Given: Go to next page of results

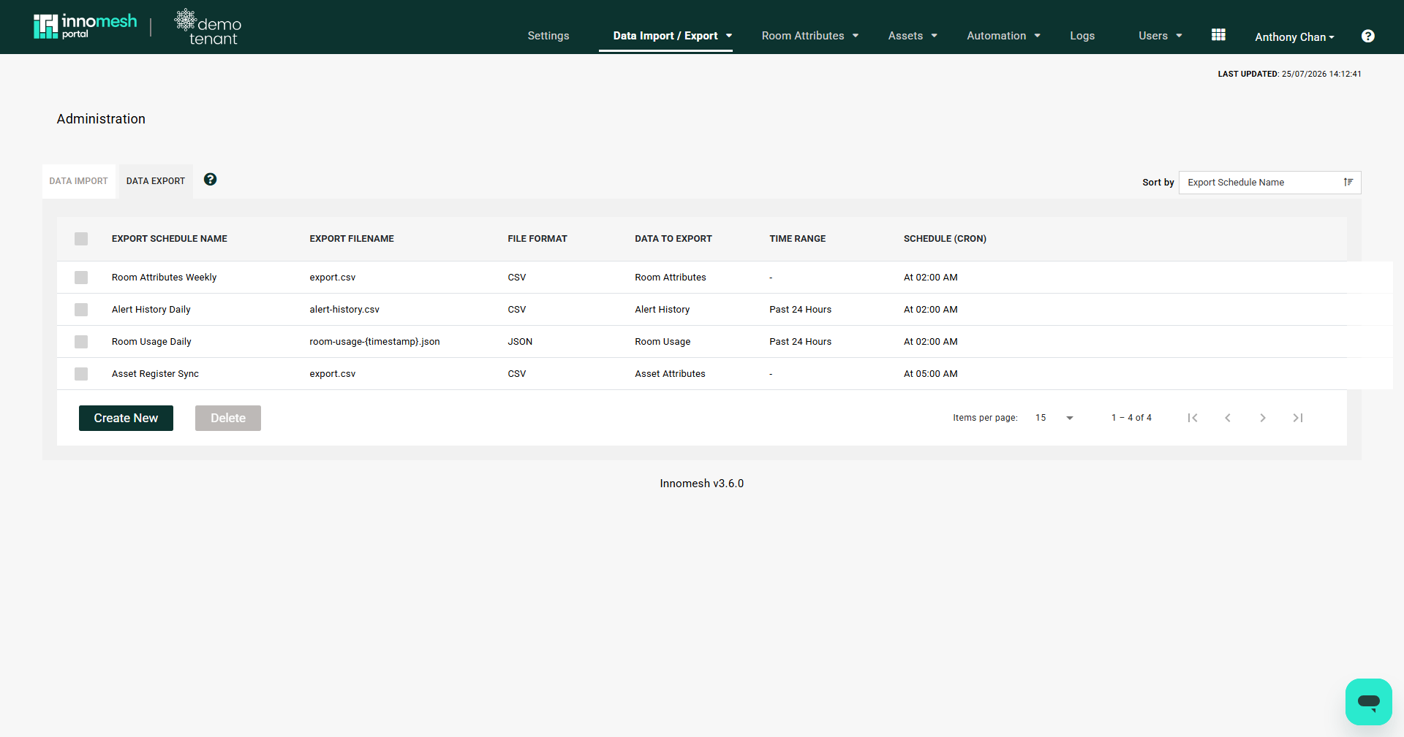Looking at the screenshot, I should pyautogui.click(x=1263, y=418).
